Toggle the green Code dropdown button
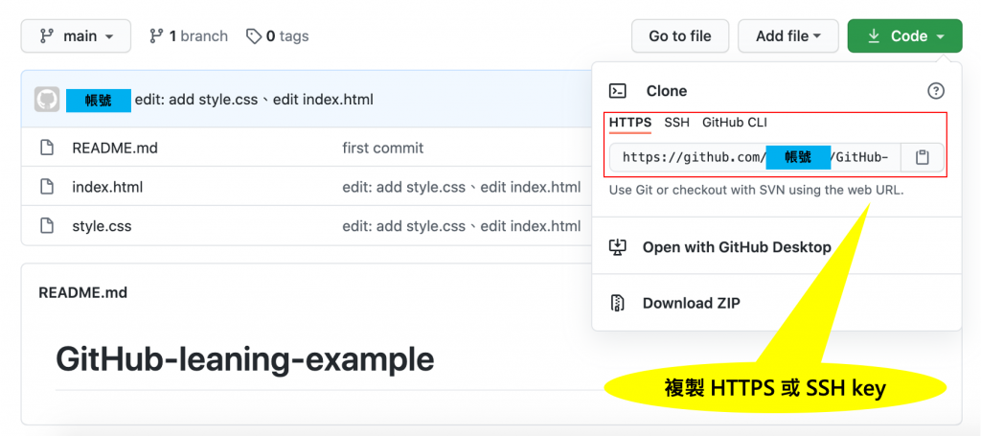 point(904,36)
